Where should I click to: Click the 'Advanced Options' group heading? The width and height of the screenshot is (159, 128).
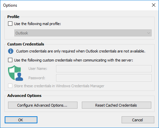point(24,96)
